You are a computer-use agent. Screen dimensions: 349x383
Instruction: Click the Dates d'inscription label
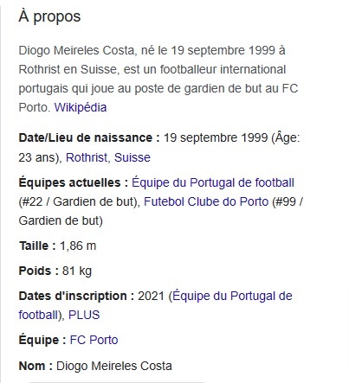(76, 296)
